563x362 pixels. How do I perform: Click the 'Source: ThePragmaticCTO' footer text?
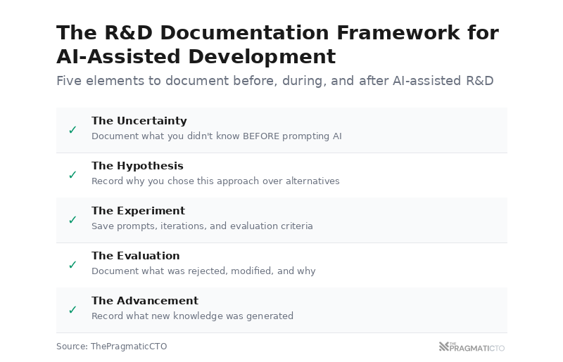coord(112,347)
